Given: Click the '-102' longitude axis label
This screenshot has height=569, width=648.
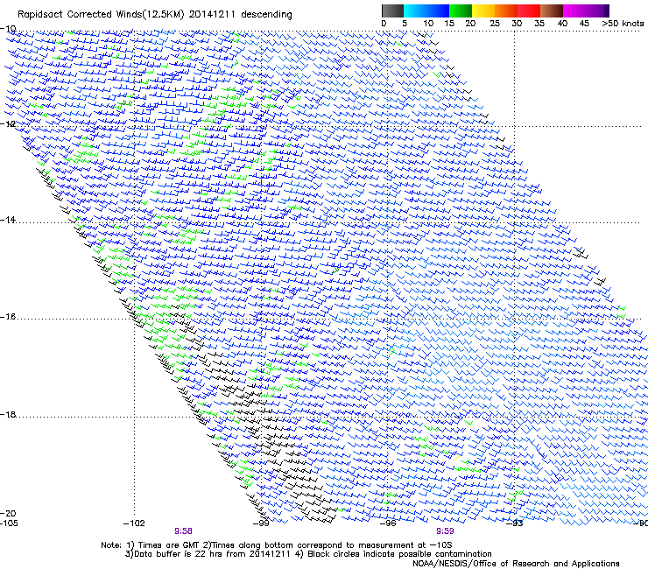Looking at the screenshot, I should click(134, 523).
